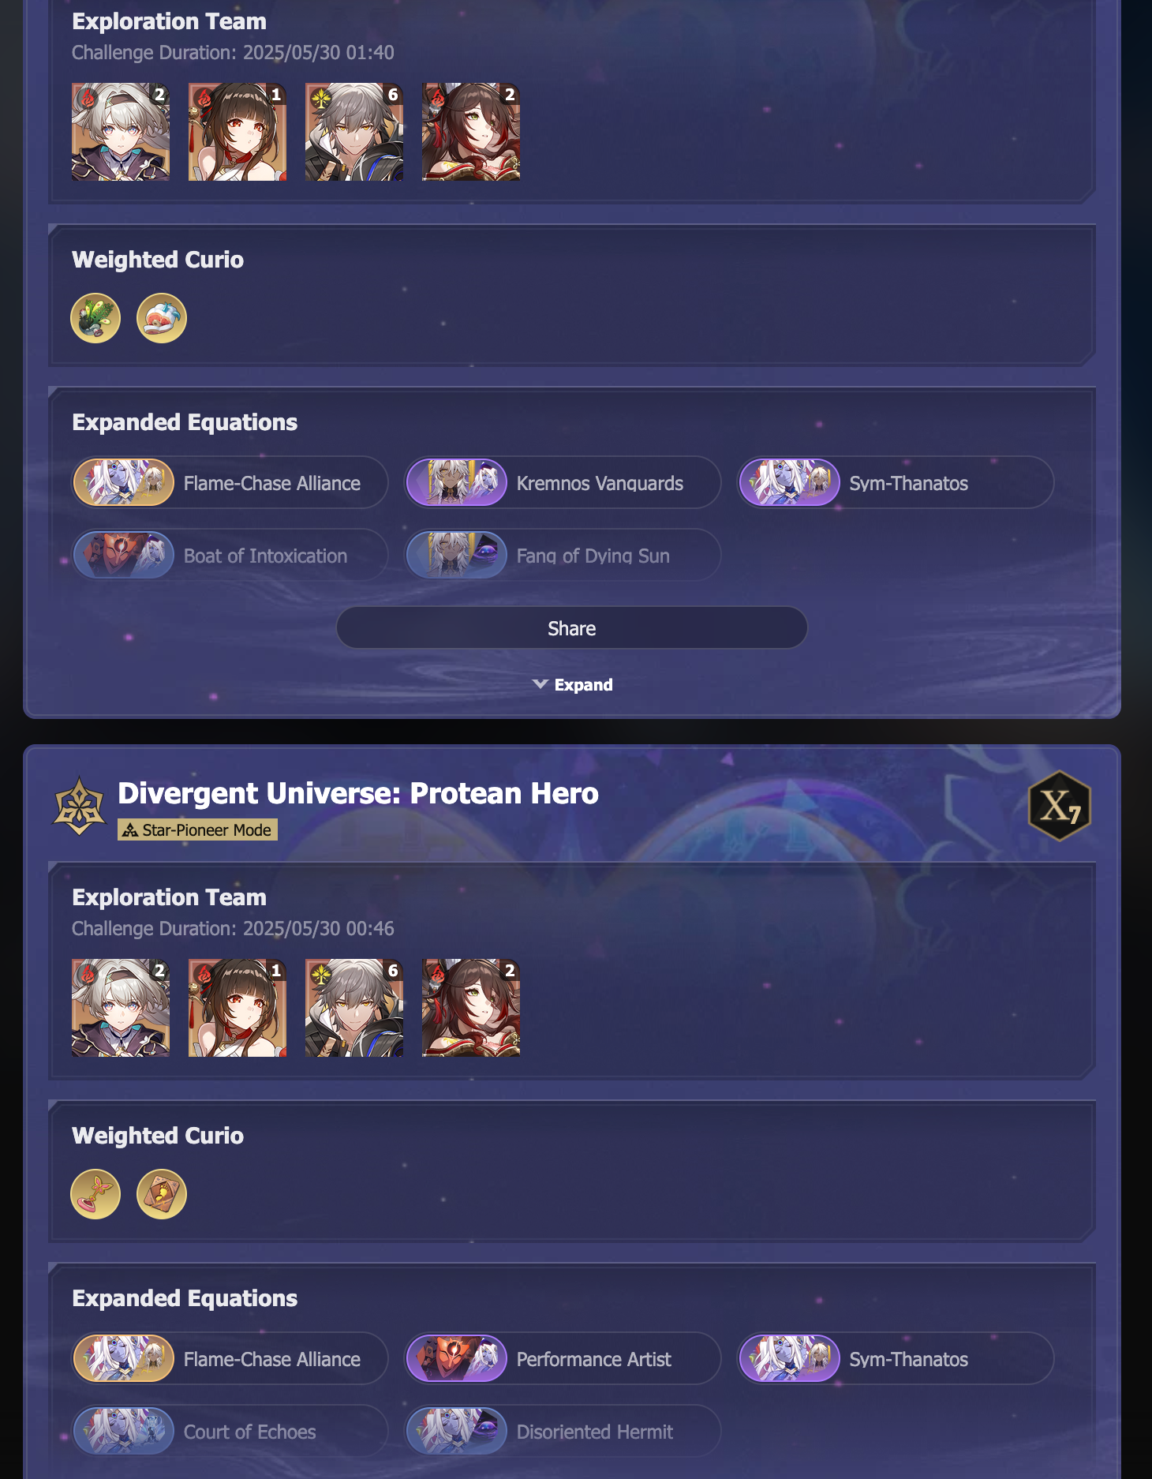Image resolution: width=1152 pixels, height=1479 pixels.
Task: Select the Court of Echoes equation
Action: 230,1432
